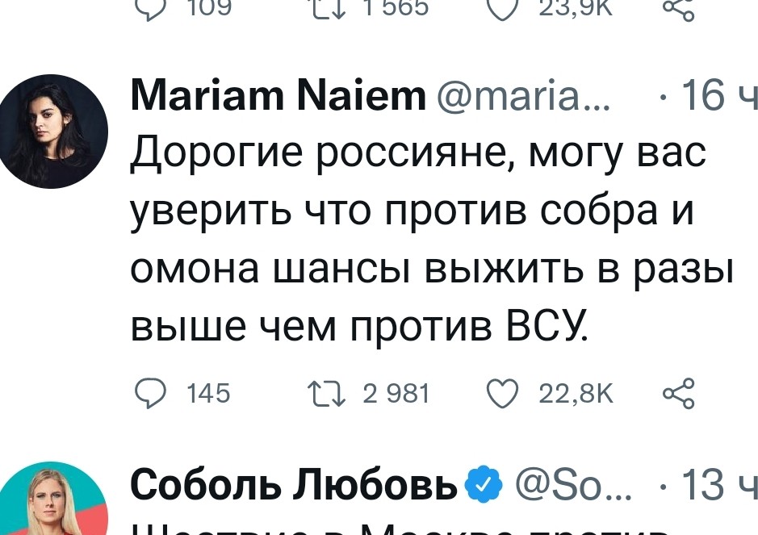Open the share icon on the top tweet
Image resolution: width=758 pixels, height=535 pixels.
pyautogui.click(x=678, y=10)
